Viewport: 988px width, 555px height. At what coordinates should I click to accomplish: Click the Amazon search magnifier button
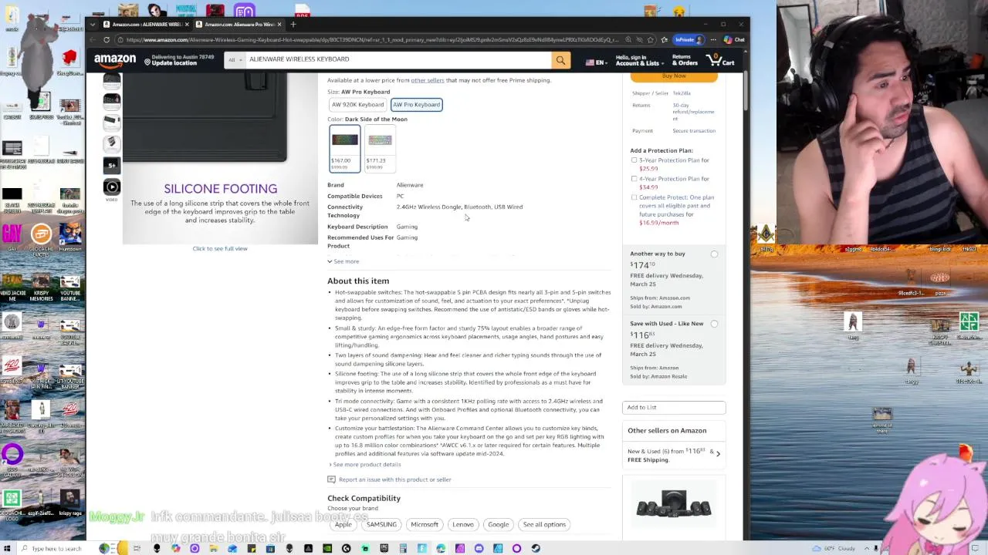560,59
